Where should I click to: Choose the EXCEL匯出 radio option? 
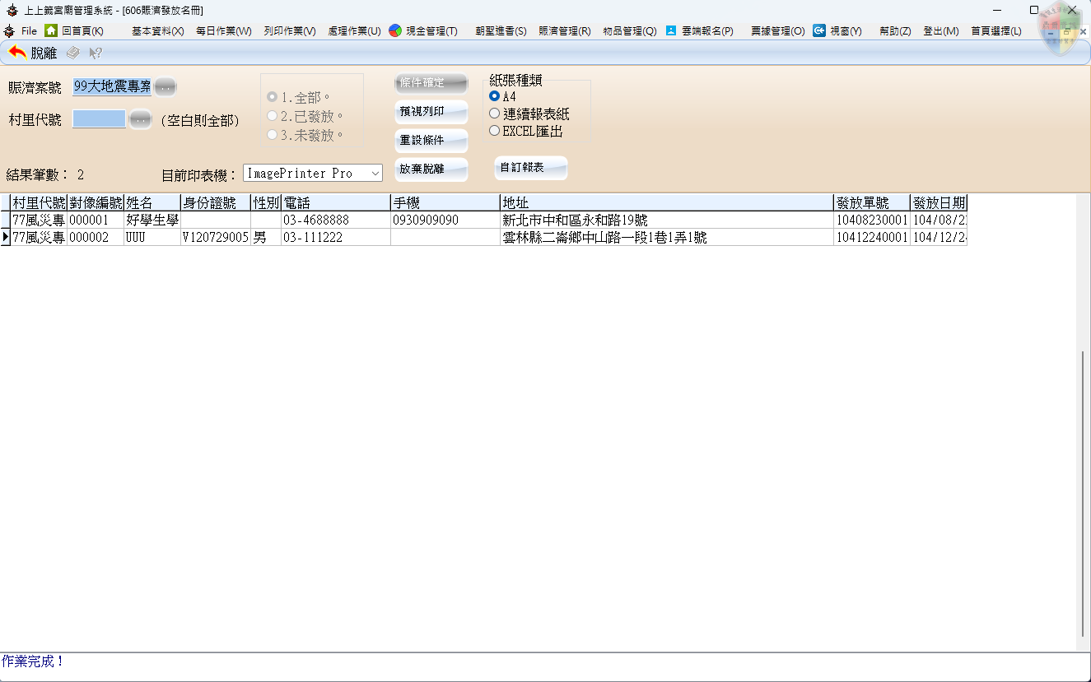pyautogui.click(x=495, y=131)
